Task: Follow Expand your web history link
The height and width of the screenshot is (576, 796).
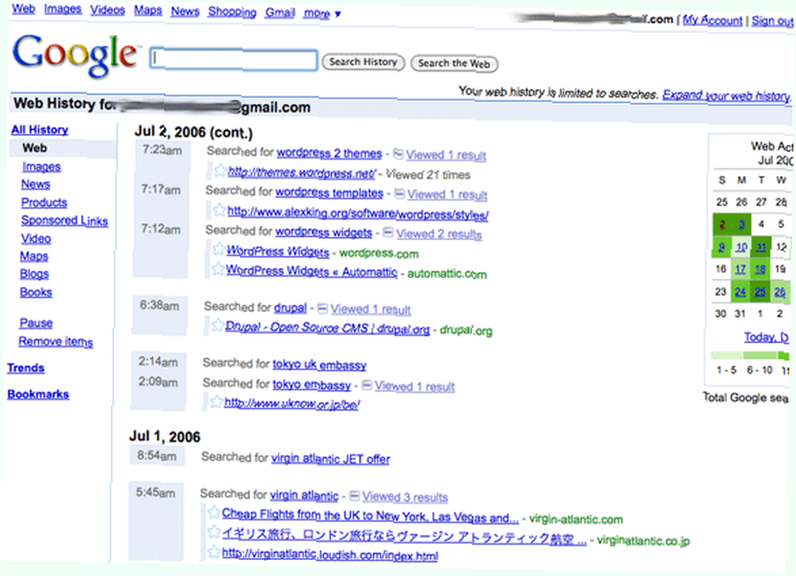Action: (727, 95)
